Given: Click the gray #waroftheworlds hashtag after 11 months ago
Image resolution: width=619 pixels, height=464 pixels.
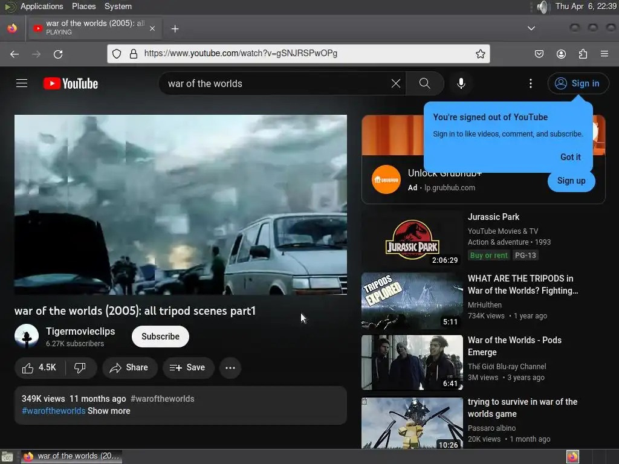Looking at the screenshot, I should [x=162, y=399].
